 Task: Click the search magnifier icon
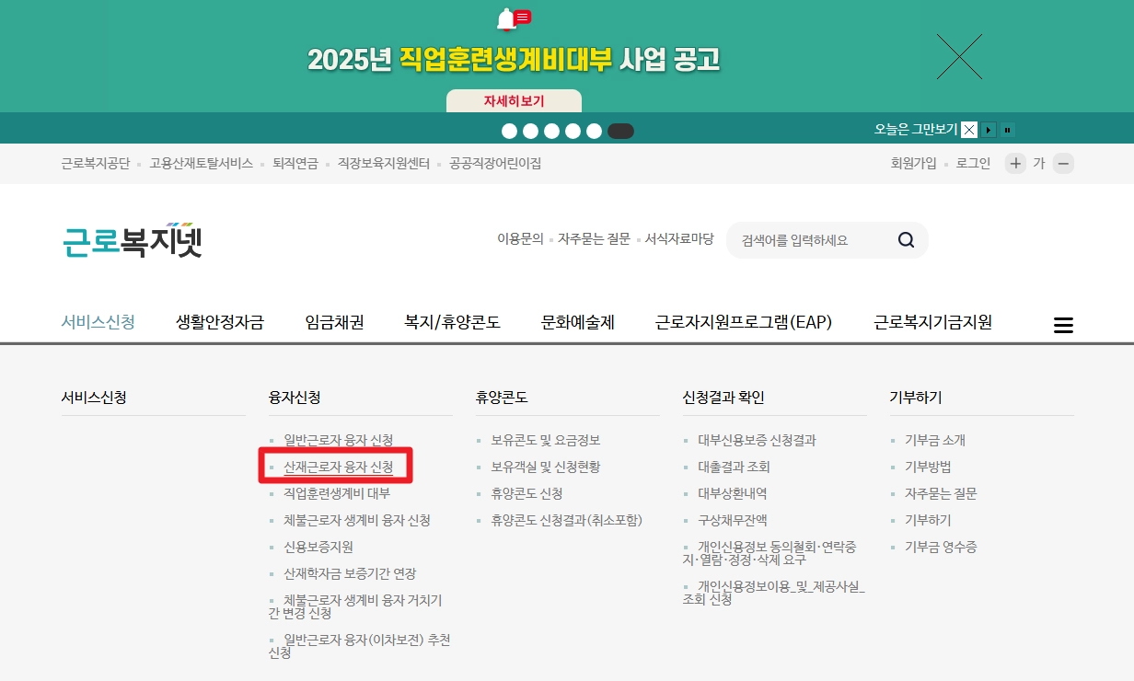tap(906, 239)
